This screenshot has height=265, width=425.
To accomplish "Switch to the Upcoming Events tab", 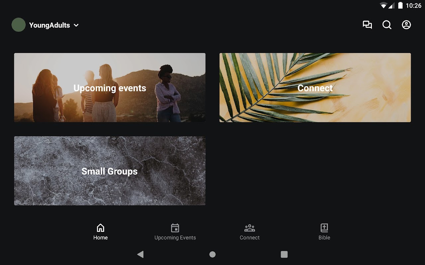I will coord(175,232).
